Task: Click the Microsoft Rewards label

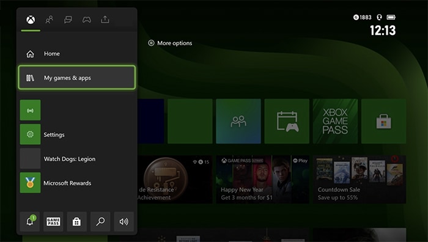Action: (67, 183)
